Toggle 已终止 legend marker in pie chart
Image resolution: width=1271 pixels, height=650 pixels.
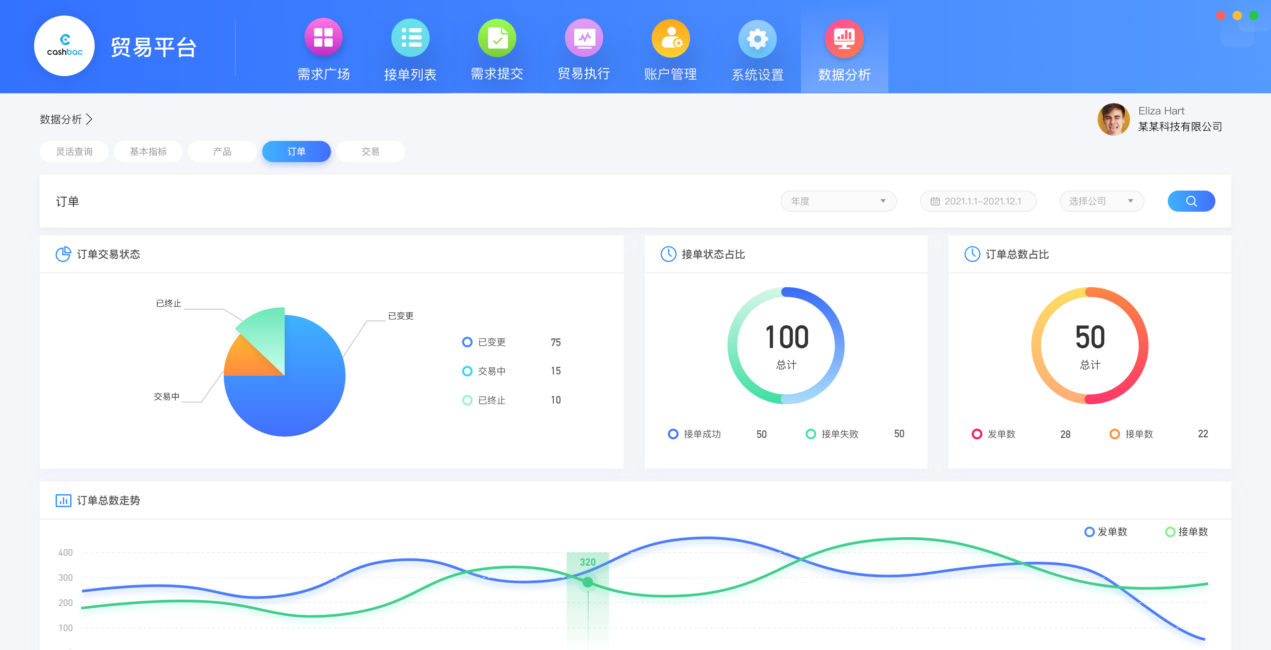coord(467,400)
